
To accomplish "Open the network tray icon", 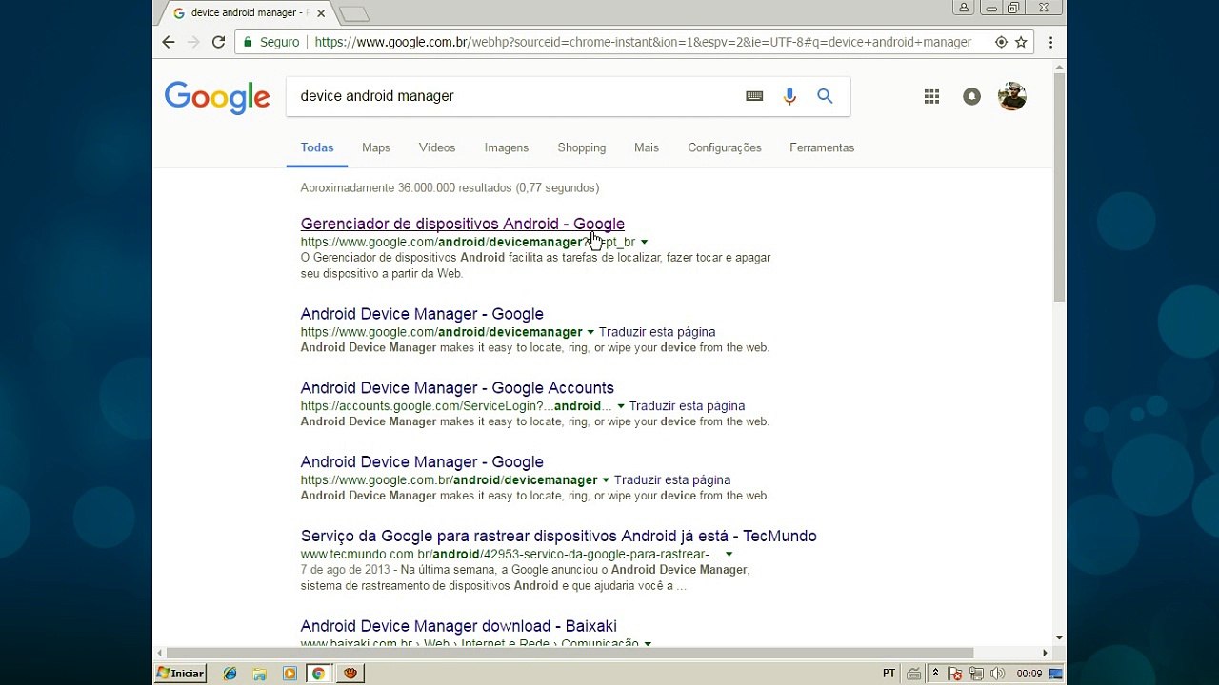I will tap(976, 674).
